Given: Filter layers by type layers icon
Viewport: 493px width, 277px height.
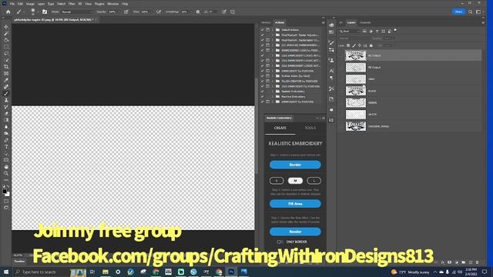Looking at the screenshot, I should (377, 31).
